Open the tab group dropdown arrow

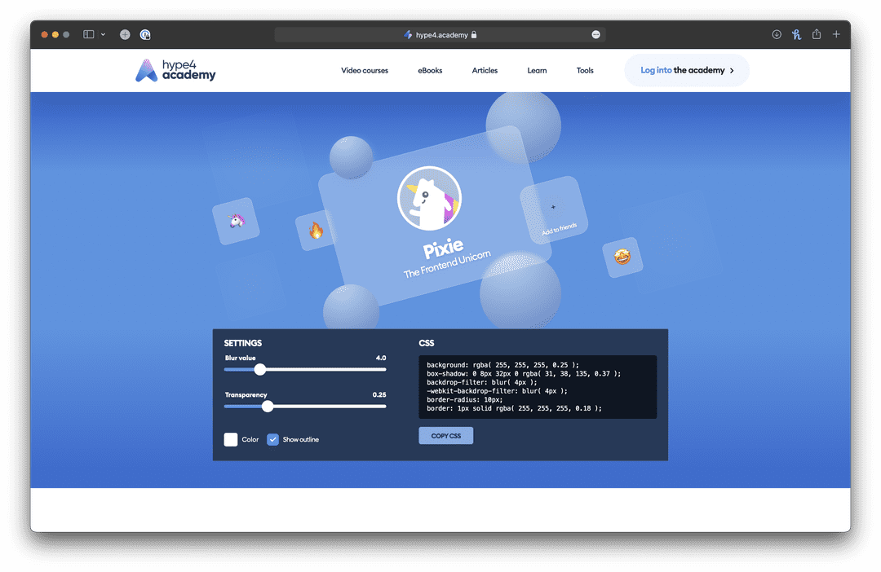tap(103, 35)
